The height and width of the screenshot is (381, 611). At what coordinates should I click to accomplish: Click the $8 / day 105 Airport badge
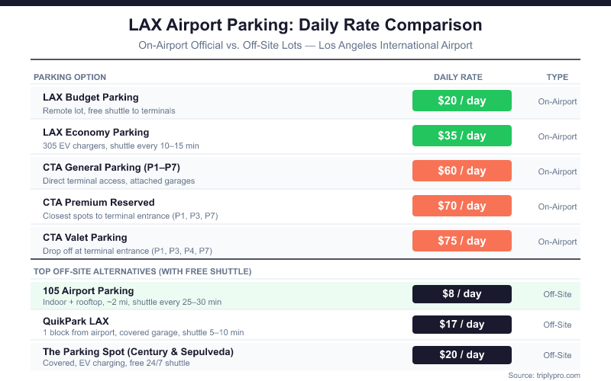[x=461, y=293]
